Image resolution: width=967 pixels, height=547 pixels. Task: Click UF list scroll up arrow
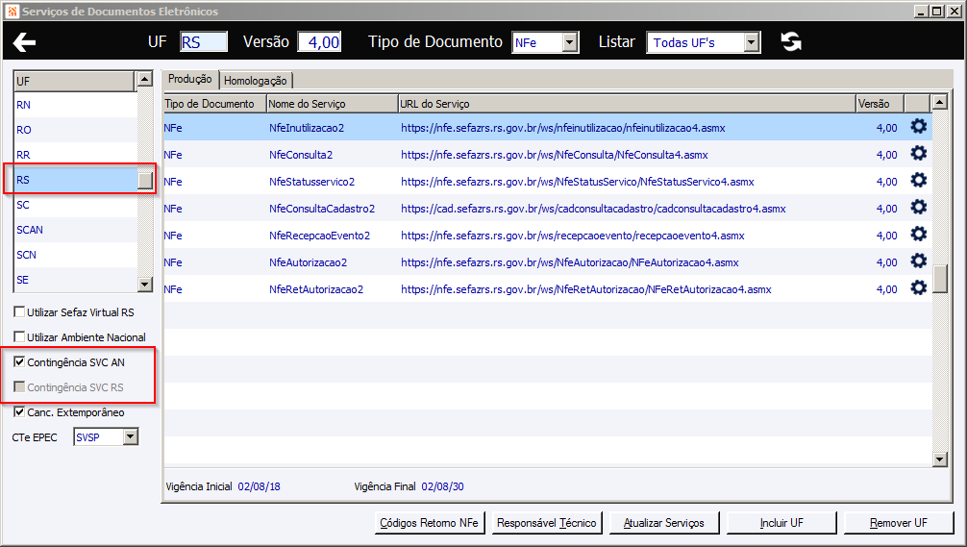click(x=145, y=78)
